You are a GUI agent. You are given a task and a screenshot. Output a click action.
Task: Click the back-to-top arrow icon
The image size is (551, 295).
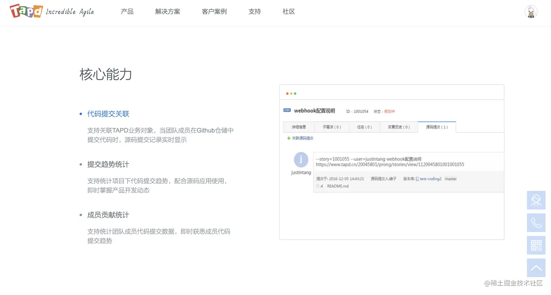point(536,268)
